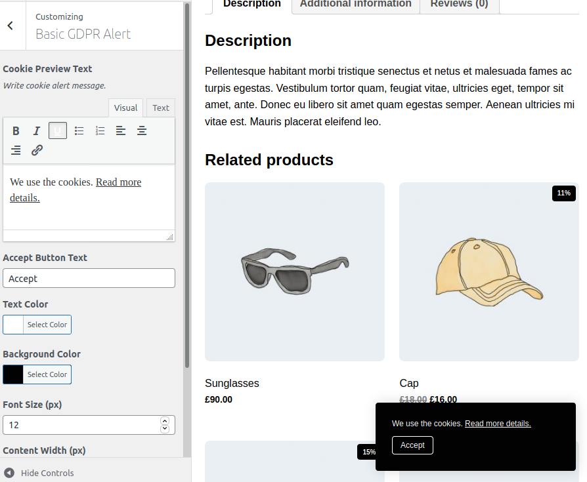
Task: Click the 15% sale badge
Action: click(367, 452)
